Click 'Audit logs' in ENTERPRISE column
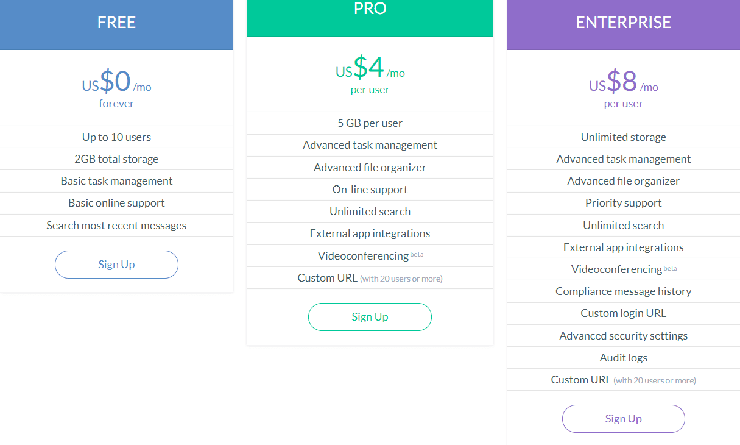This screenshot has height=445, width=740. 623,357
